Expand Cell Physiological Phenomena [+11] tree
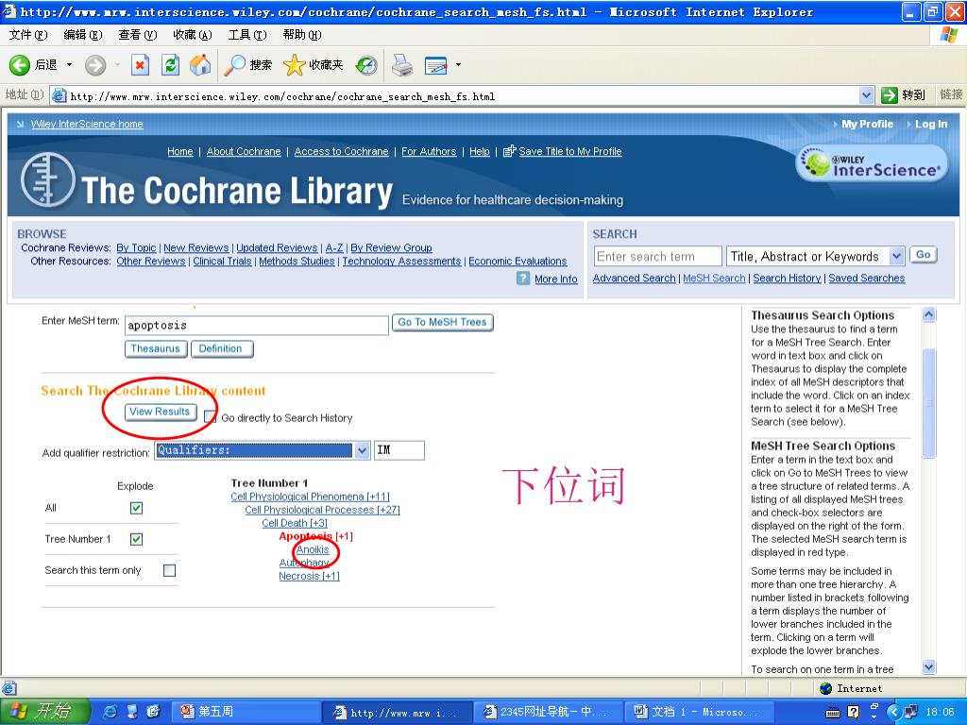Viewport: 967px width, 725px height. pos(310,497)
